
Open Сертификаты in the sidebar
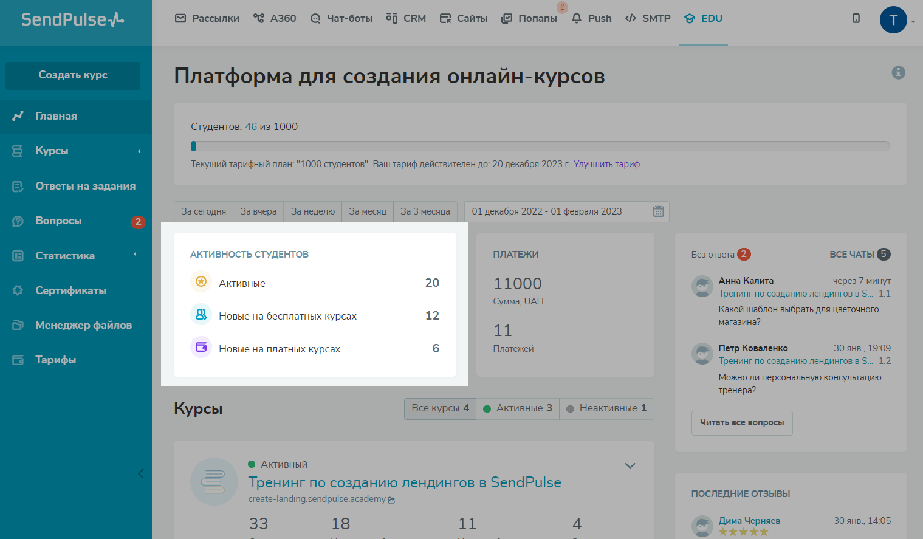tap(70, 290)
